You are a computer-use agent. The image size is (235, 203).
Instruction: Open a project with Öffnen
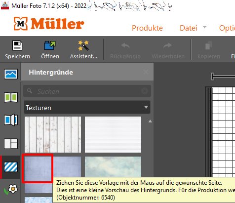(50, 50)
